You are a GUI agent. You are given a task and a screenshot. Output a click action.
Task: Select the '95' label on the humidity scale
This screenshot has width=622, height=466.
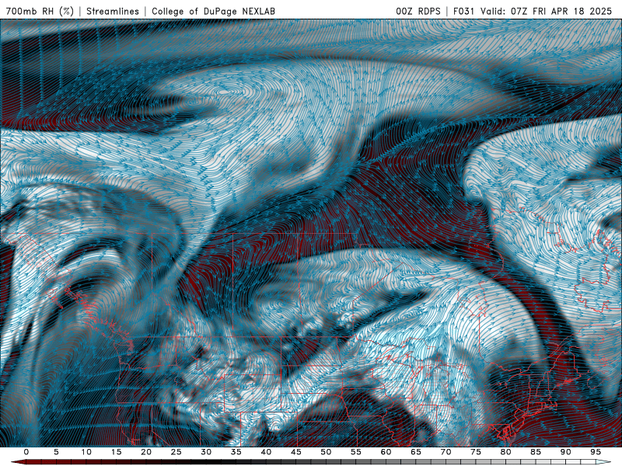pos(596,452)
